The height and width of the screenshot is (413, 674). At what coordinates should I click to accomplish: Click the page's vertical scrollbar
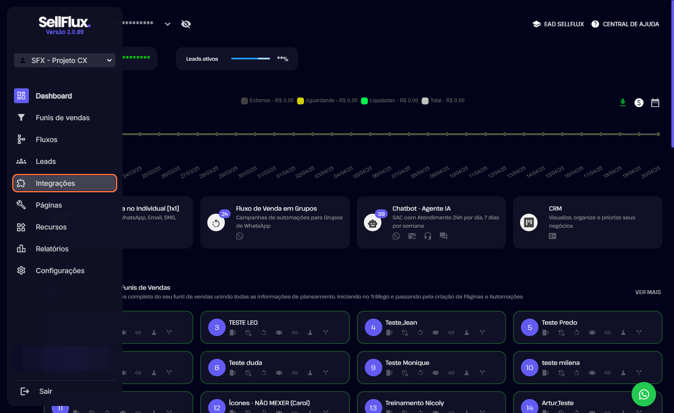point(672,74)
